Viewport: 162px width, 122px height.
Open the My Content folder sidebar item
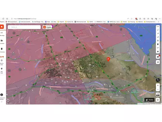[2, 42]
